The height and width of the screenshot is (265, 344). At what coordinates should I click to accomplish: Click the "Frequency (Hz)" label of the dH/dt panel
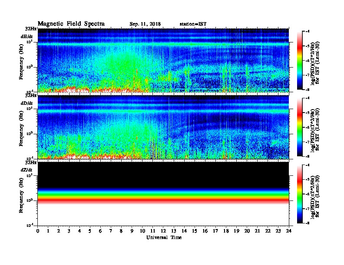[21, 62]
